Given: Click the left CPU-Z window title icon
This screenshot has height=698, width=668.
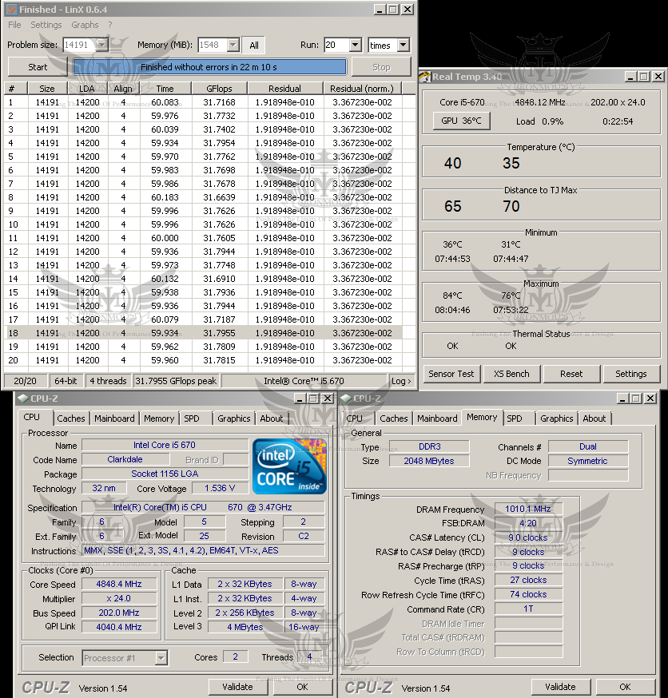Looking at the screenshot, I should coord(23,399).
